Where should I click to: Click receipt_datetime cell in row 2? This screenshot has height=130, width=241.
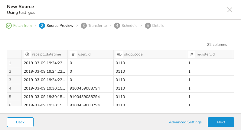point(44,71)
